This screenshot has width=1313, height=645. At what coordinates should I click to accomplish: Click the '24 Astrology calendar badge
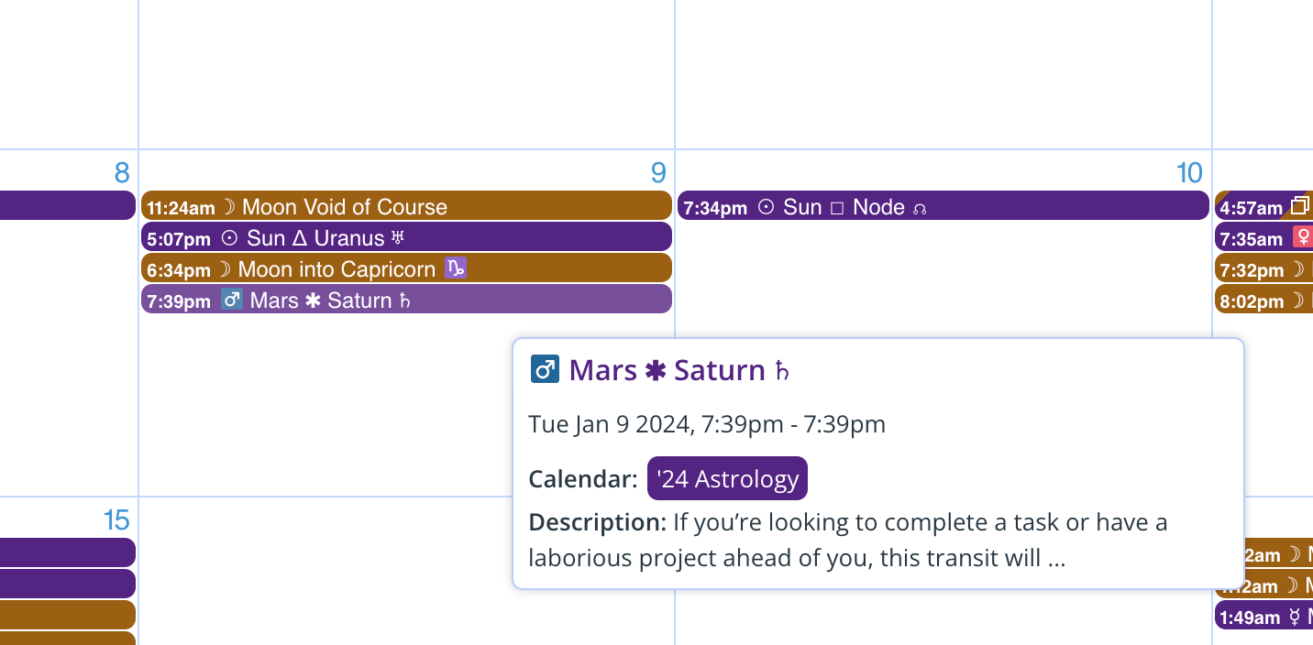[727, 478]
